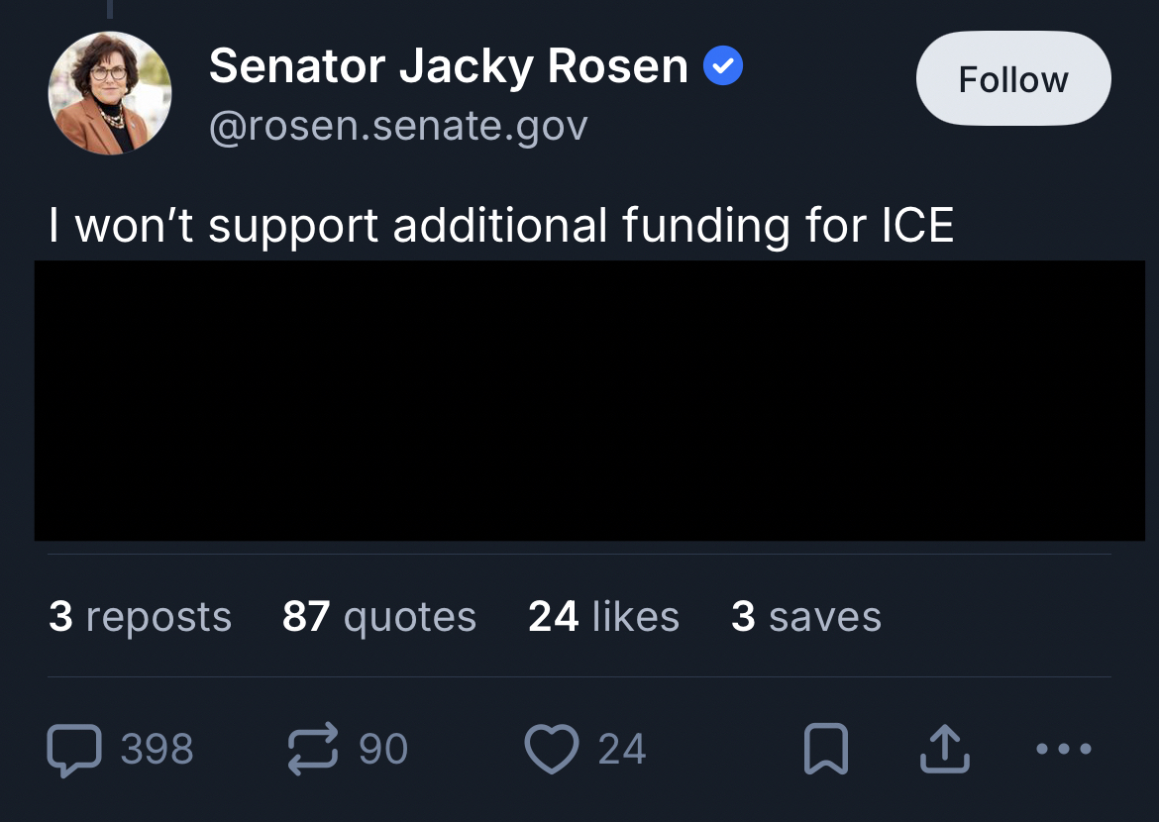
Task: Open the three-dot more options menu
Action: 1064,750
